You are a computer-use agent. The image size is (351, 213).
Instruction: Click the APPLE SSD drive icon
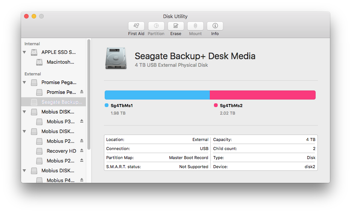[34, 52]
